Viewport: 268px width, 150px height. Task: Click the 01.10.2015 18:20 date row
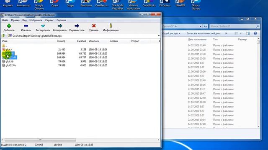[196, 102]
